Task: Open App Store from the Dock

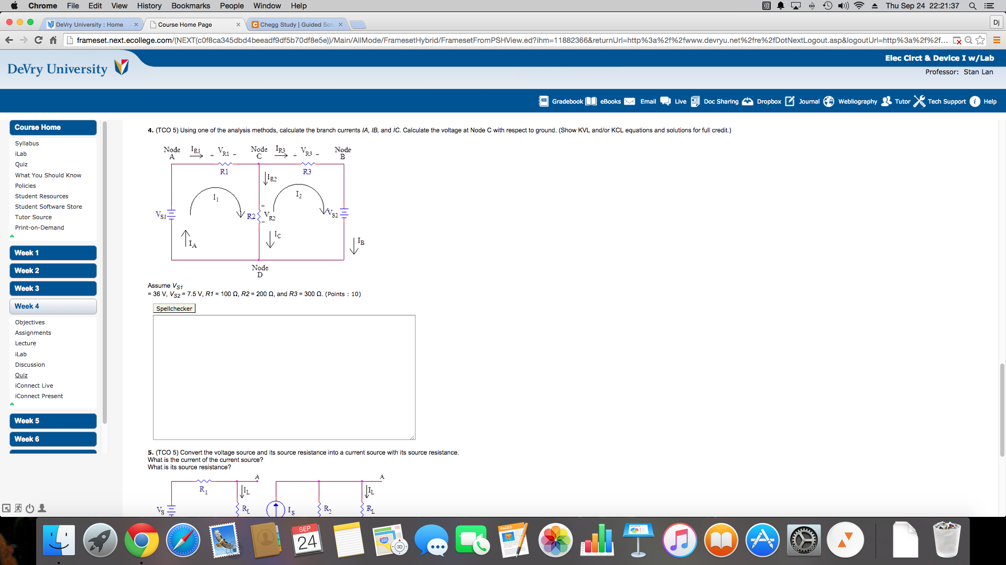Action: (x=762, y=540)
